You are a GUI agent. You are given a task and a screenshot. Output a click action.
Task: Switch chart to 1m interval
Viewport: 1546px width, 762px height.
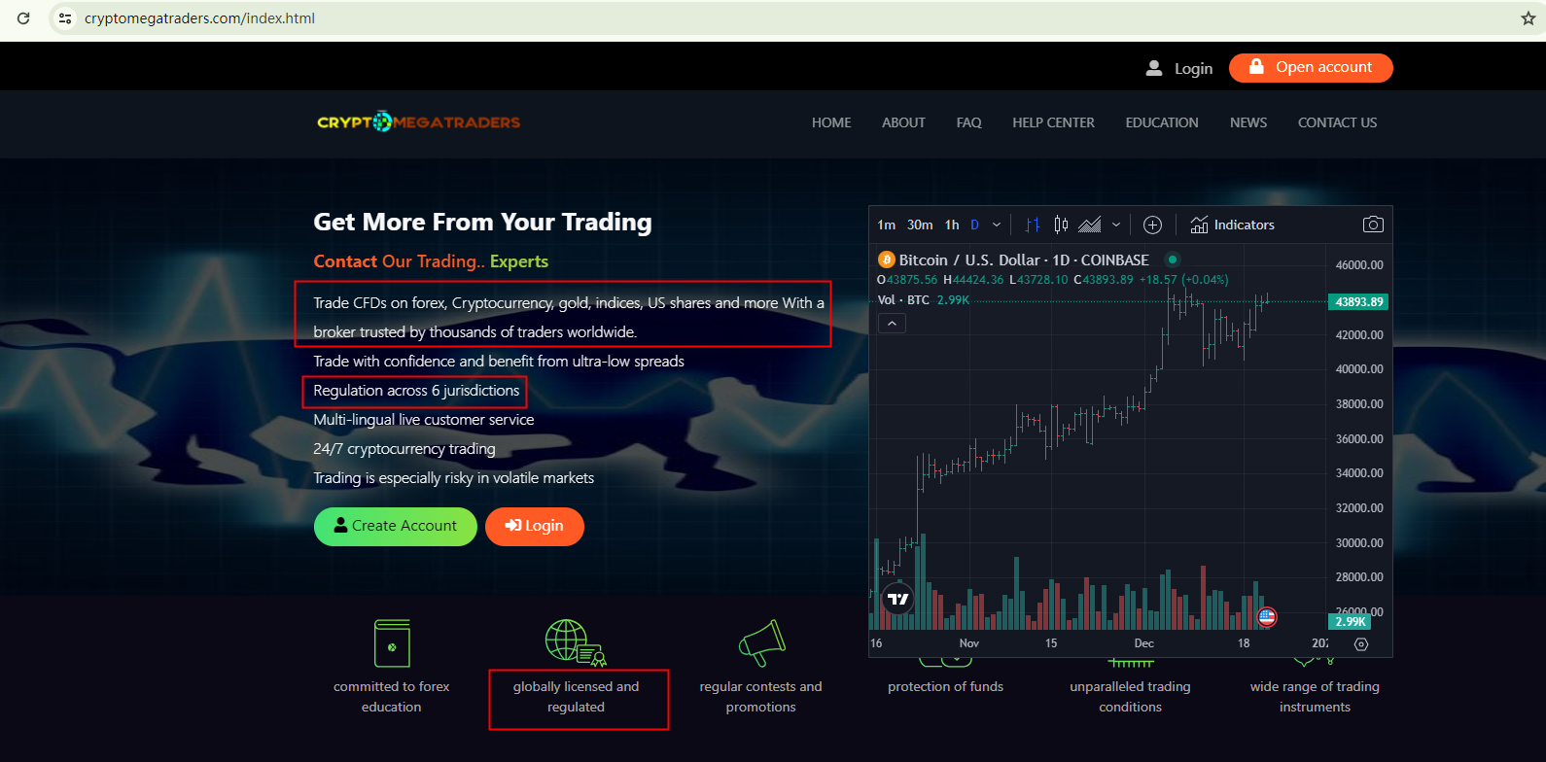[x=886, y=225]
